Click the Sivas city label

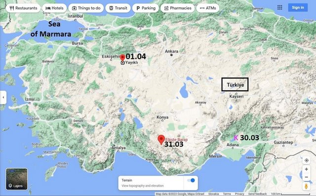(275, 58)
